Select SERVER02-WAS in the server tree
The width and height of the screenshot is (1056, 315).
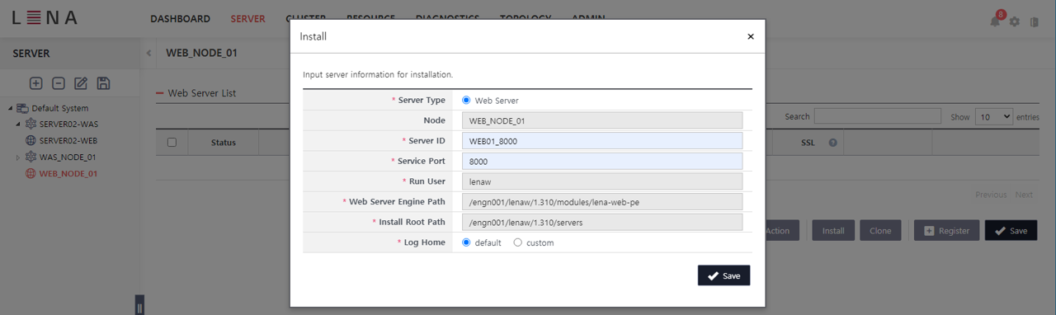68,124
